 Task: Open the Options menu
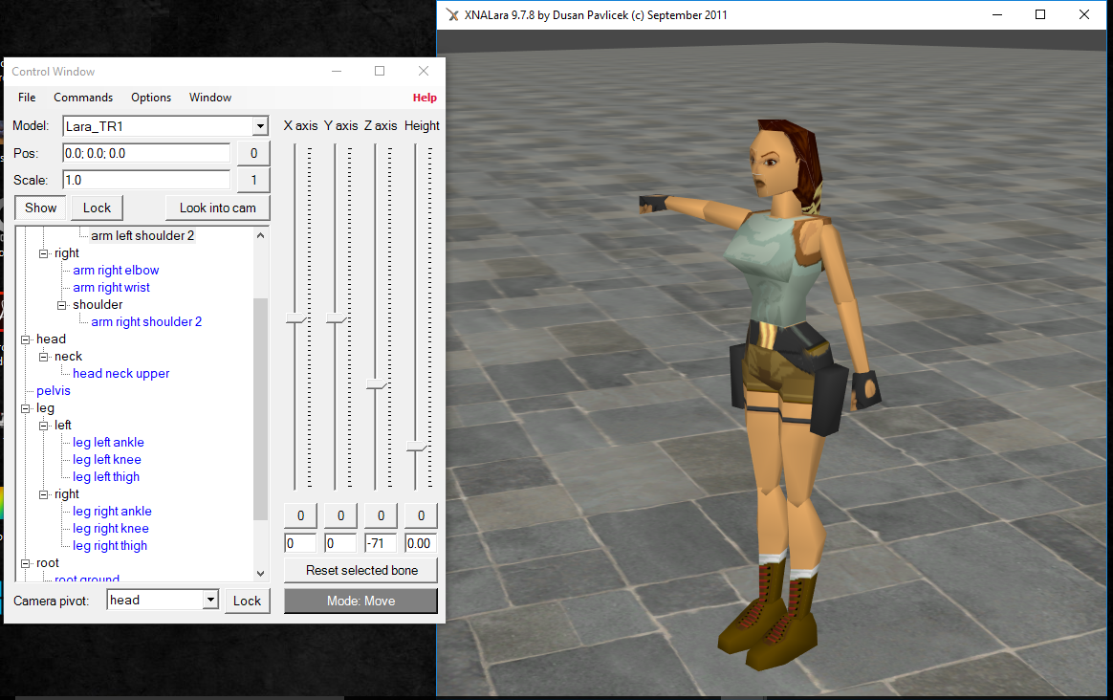150,97
